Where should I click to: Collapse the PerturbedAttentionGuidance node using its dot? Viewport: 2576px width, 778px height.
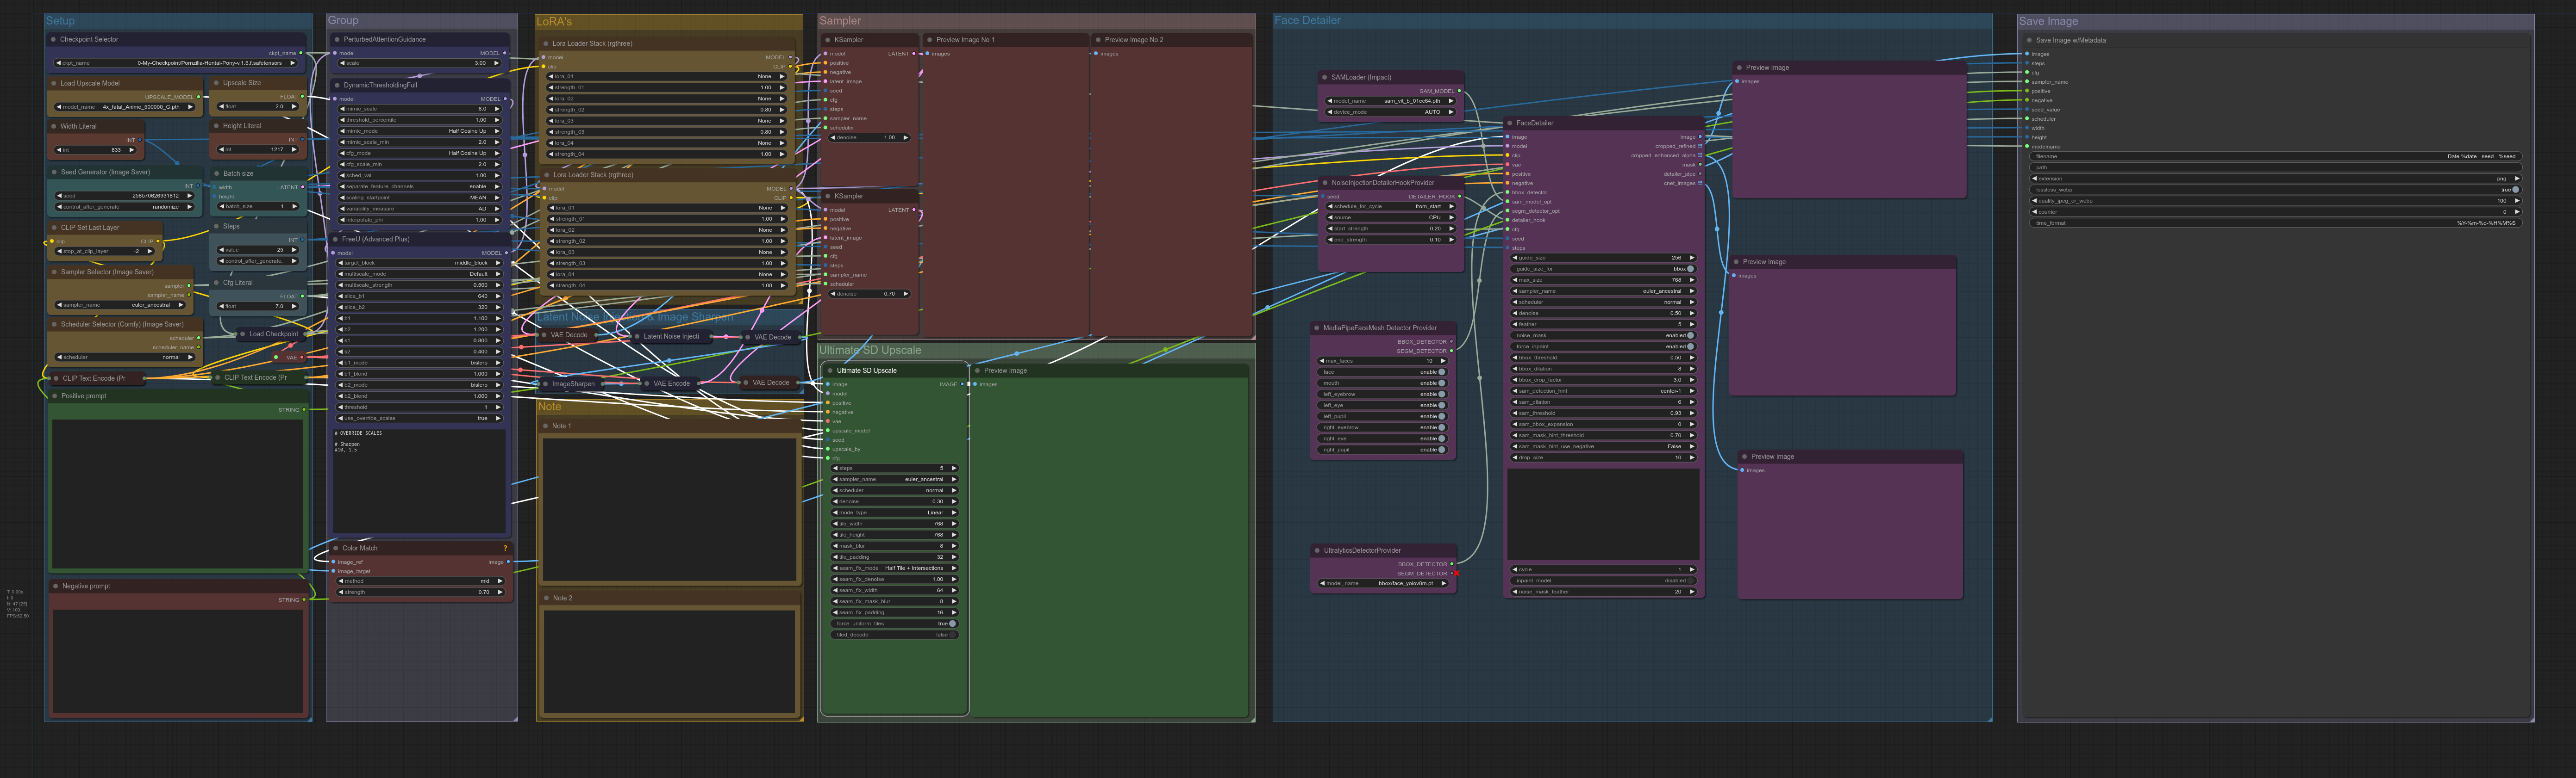[x=337, y=40]
